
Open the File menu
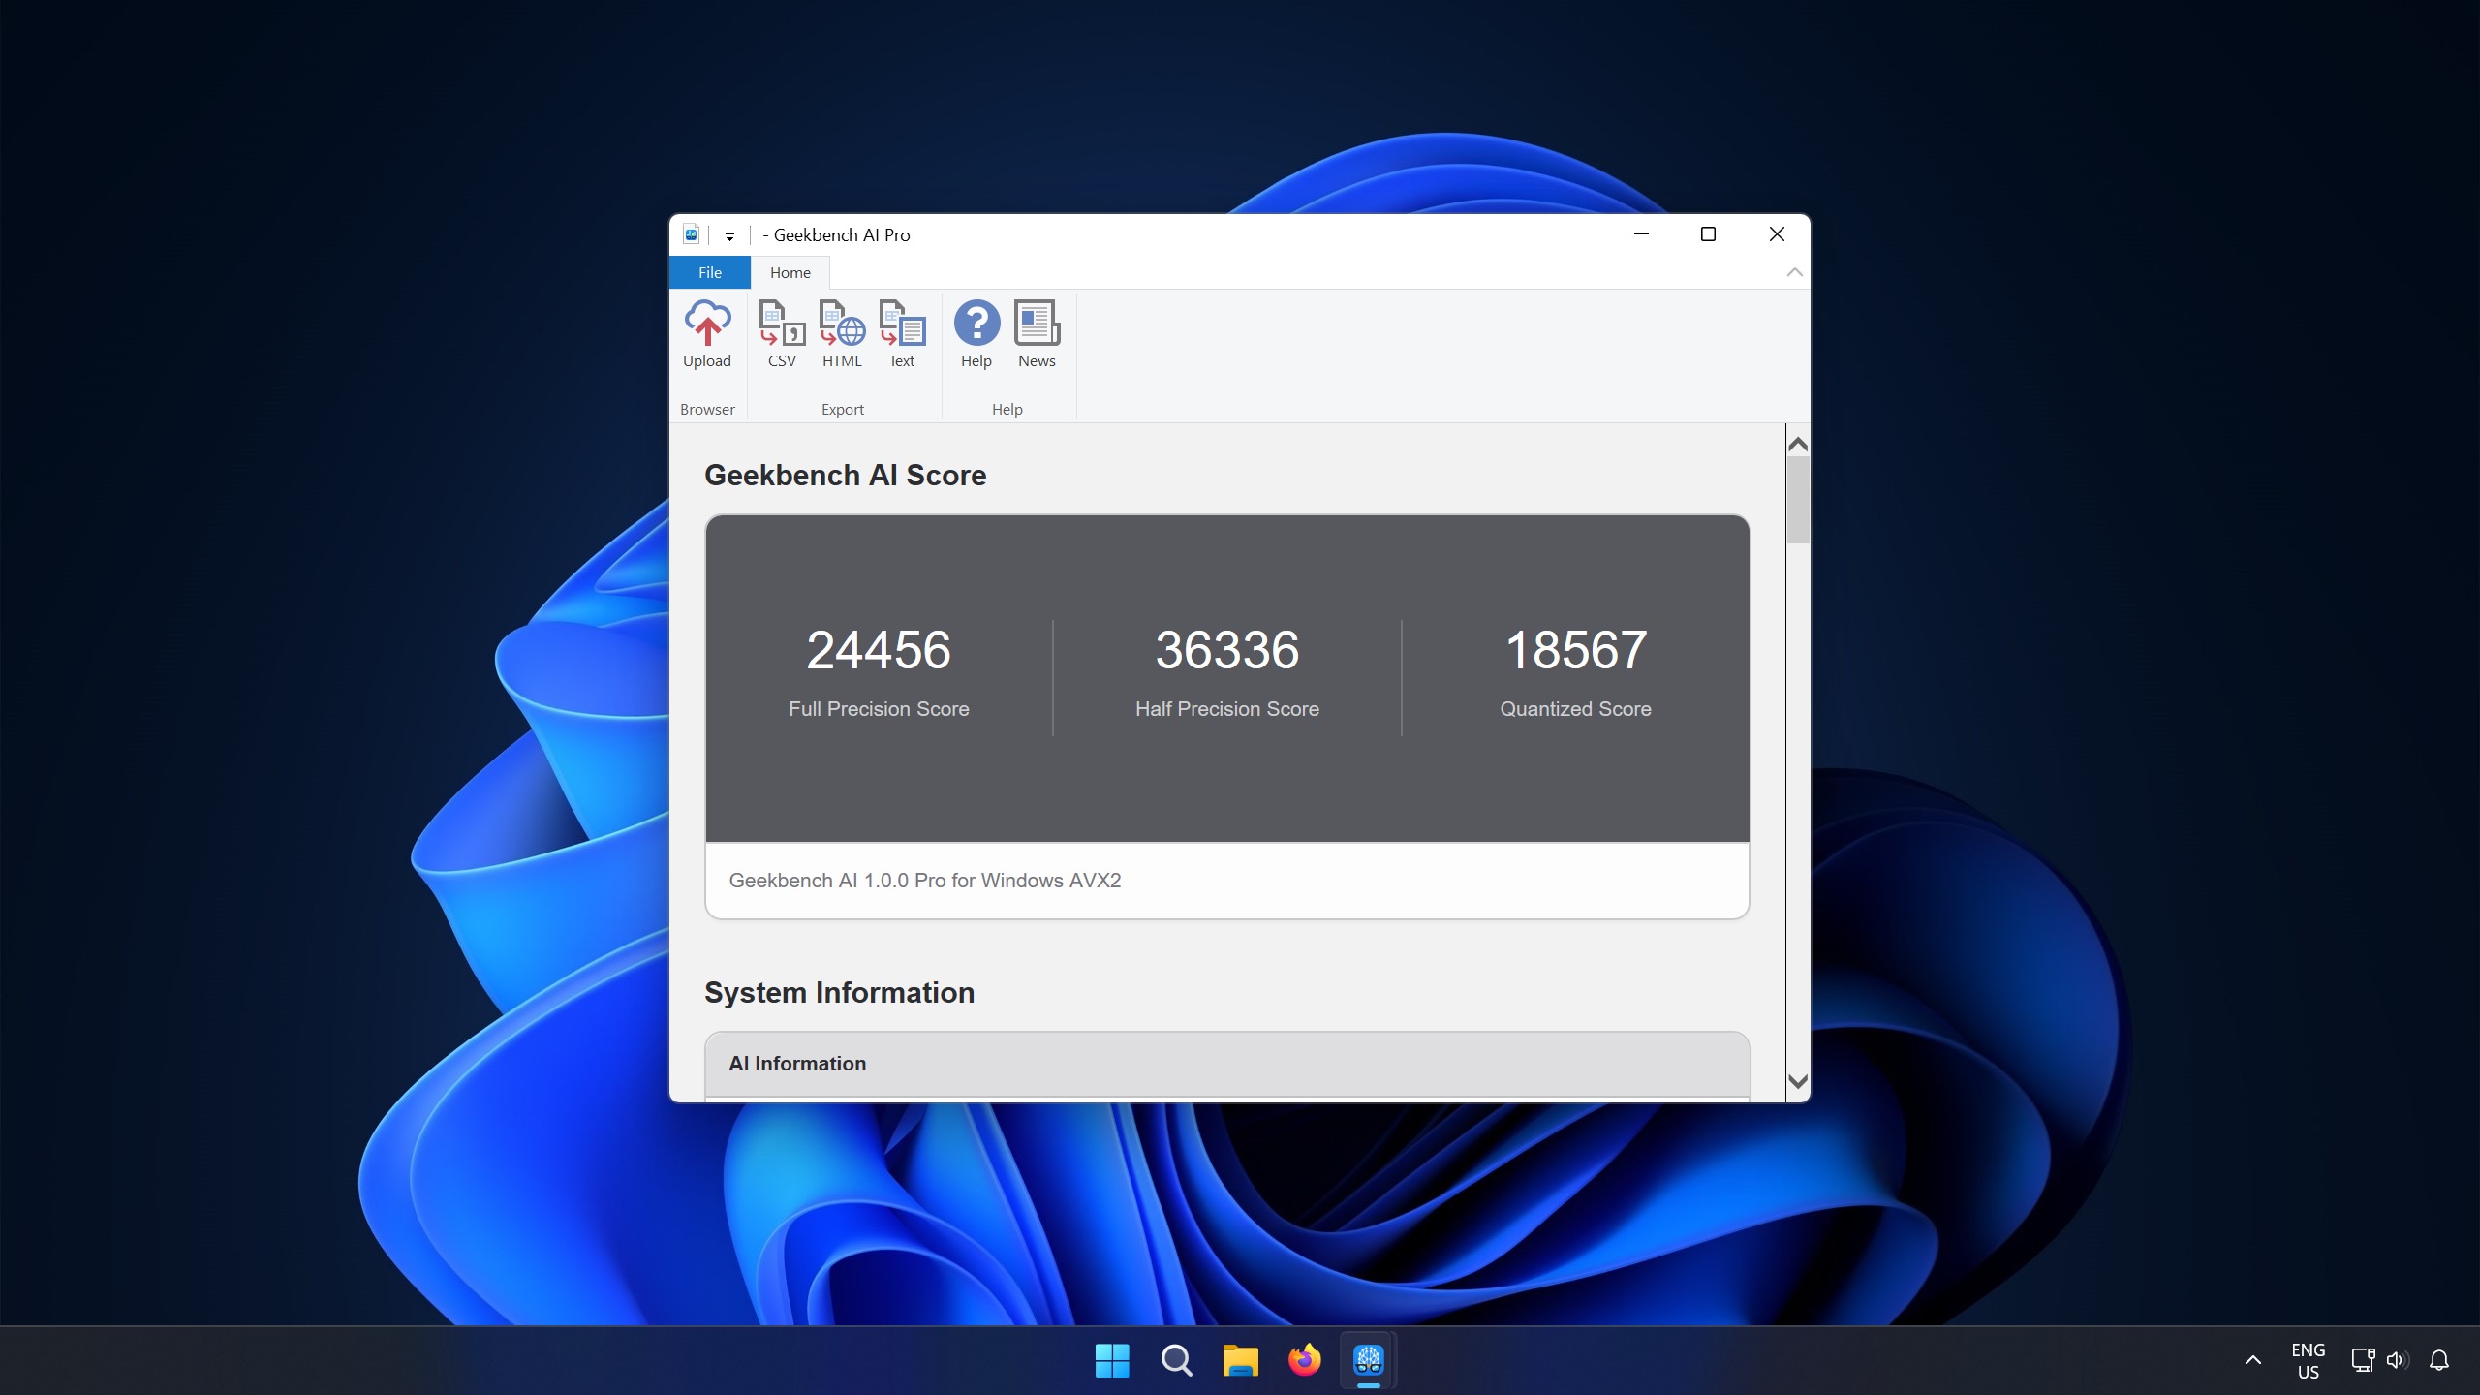click(x=708, y=272)
